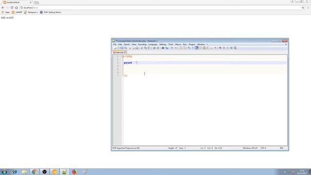Toggle Show All Characters toolbar button
Screen dimensions: 311x175
point(193,48)
